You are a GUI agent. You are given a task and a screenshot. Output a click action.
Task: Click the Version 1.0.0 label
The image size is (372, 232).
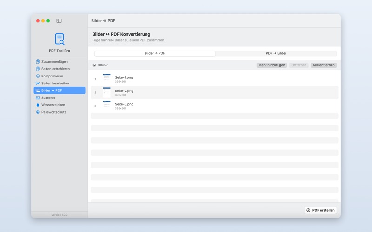tap(60, 215)
